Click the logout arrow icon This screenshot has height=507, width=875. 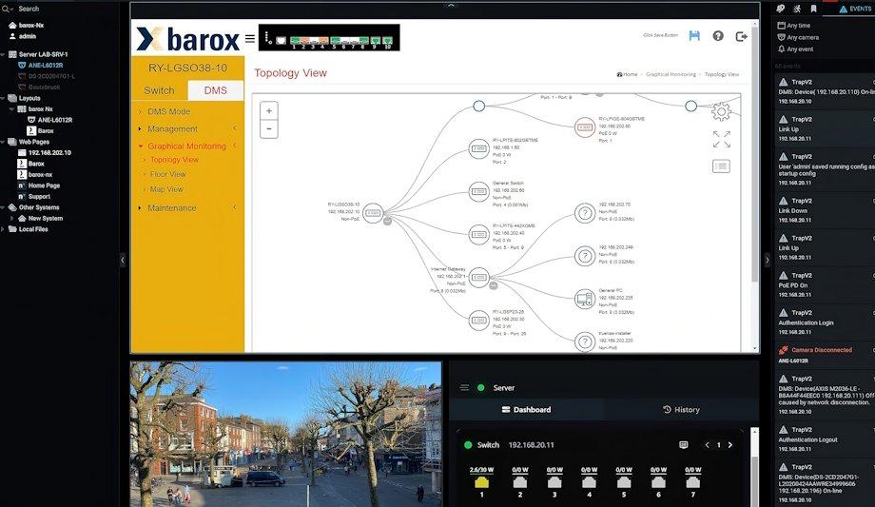point(741,36)
